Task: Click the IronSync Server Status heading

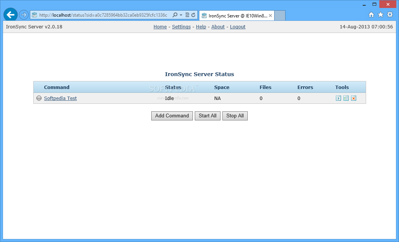Action: pyautogui.click(x=200, y=74)
